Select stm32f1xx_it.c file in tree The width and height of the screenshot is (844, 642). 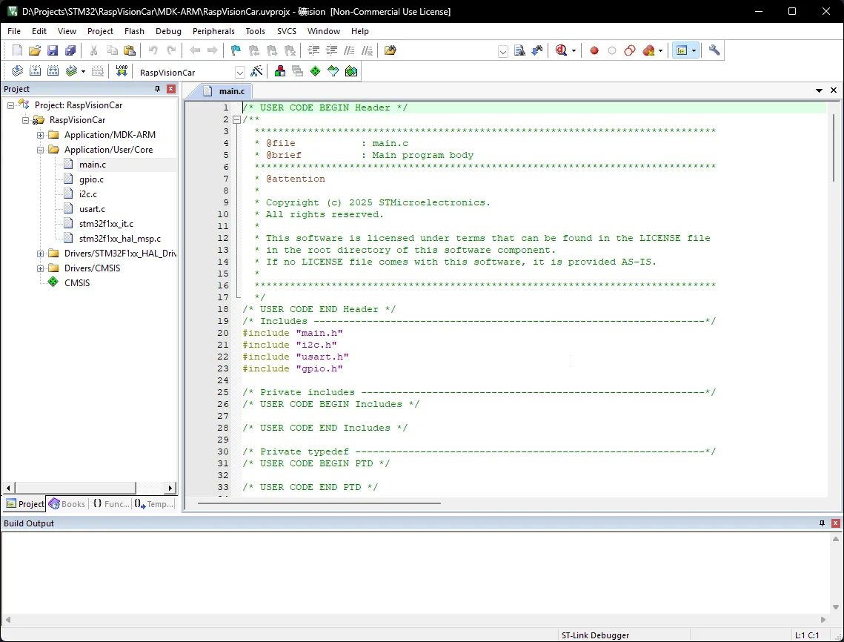(106, 224)
